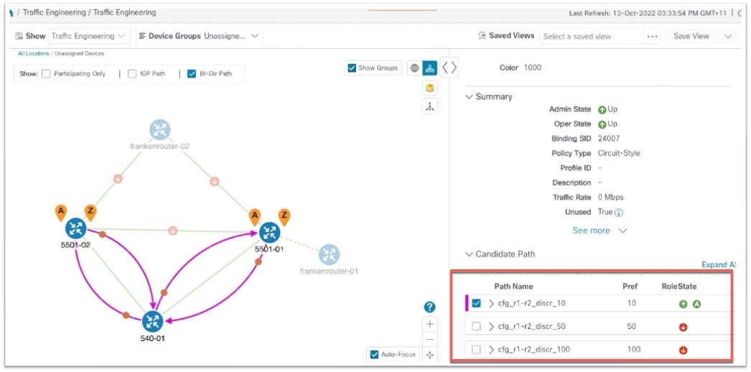Click the Save View button
Screen dimensions: 751x372
pyautogui.click(x=691, y=36)
